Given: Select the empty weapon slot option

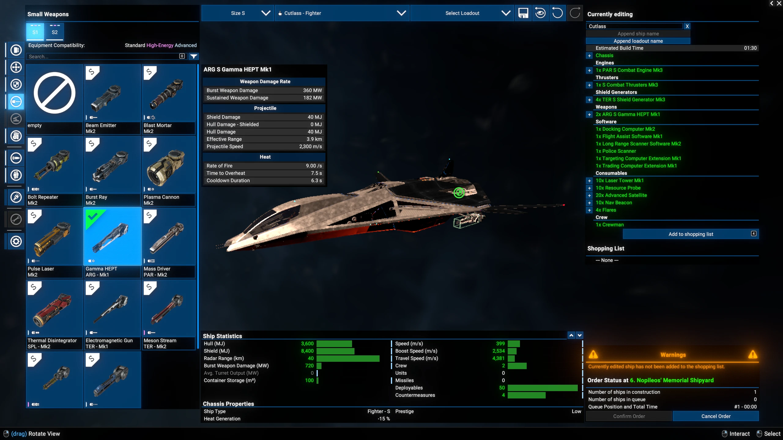Looking at the screenshot, I should coord(54,99).
